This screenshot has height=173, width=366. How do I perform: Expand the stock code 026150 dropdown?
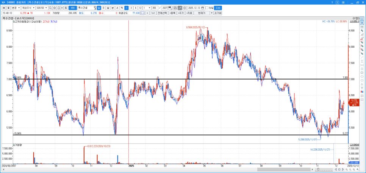45,8
